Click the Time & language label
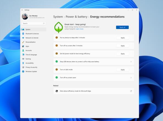 [31, 55]
